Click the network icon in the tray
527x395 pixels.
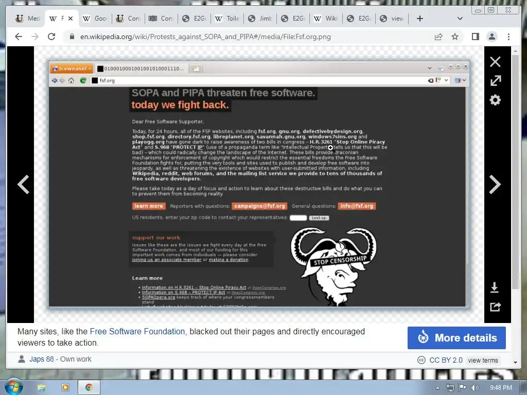[450, 388]
